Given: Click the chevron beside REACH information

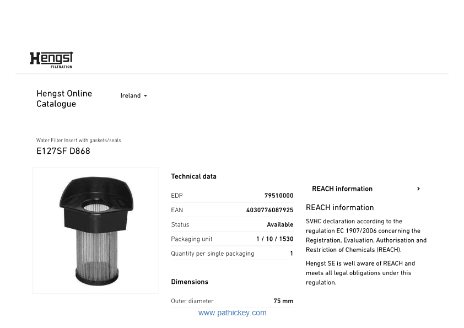Looking at the screenshot, I should 418,189.
